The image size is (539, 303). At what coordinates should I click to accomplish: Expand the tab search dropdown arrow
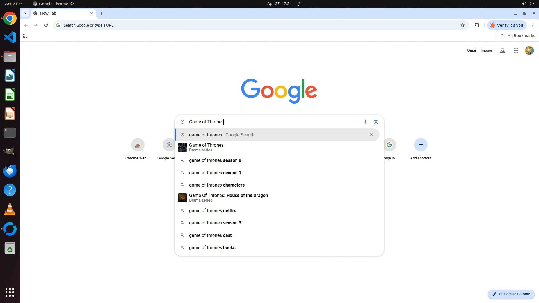[25, 13]
